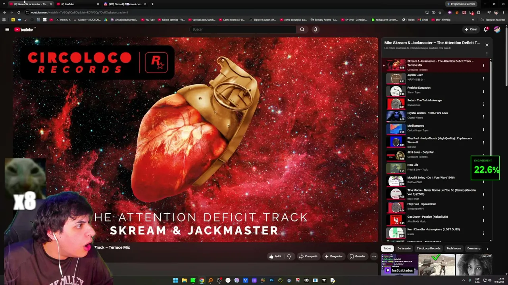The height and width of the screenshot is (285, 508).
Task: Click the browser address bar URL
Action: coord(79,12)
